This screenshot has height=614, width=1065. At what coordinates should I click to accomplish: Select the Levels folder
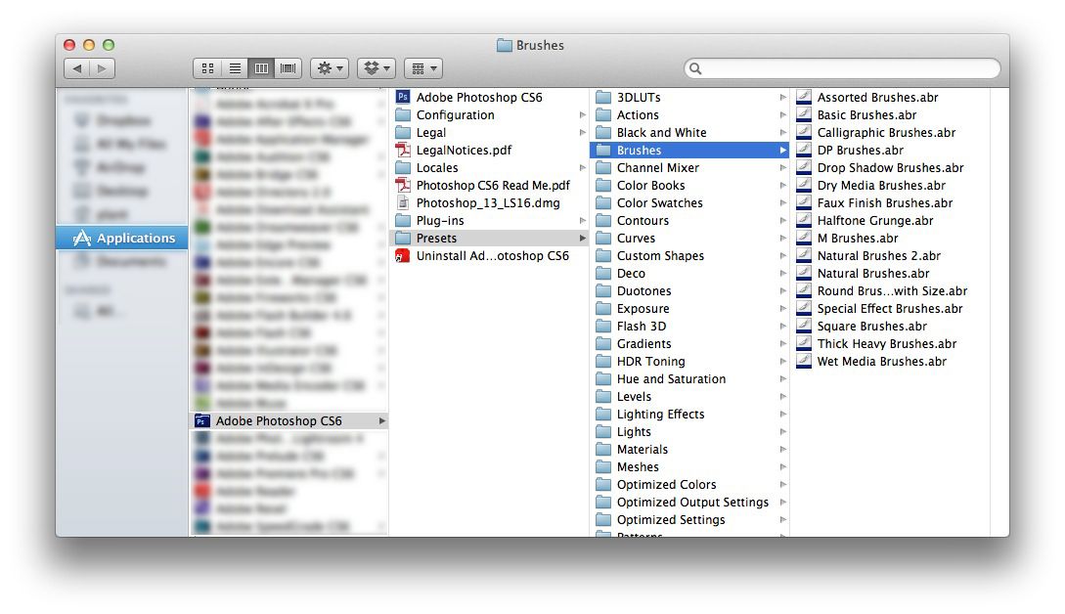pos(689,397)
